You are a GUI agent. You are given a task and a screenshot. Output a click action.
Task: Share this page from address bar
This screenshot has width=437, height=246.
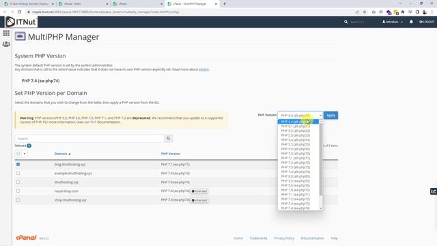pos(357,12)
